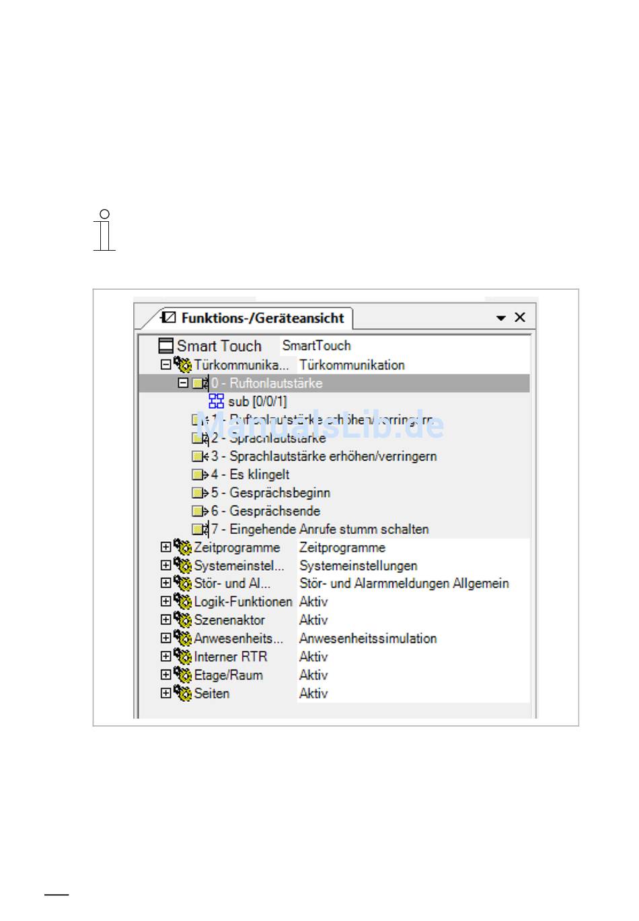Screen dimensions: 639x921
Task: Select the Seiten tree label
Action: [x=212, y=693]
